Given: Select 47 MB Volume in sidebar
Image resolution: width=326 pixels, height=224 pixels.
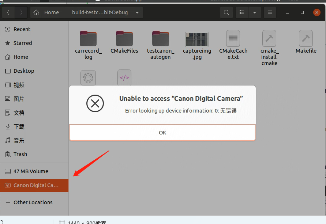Looking at the screenshot, I should 34,171.
